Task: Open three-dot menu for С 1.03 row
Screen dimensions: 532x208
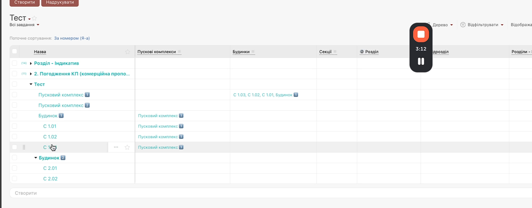Action: (x=116, y=147)
